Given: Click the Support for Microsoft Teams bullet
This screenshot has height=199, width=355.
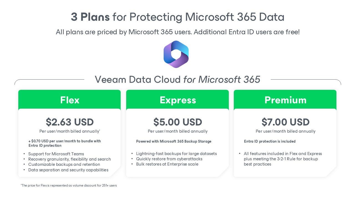Looking at the screenshot, I should pyautogui.click(x=56, y=154).
